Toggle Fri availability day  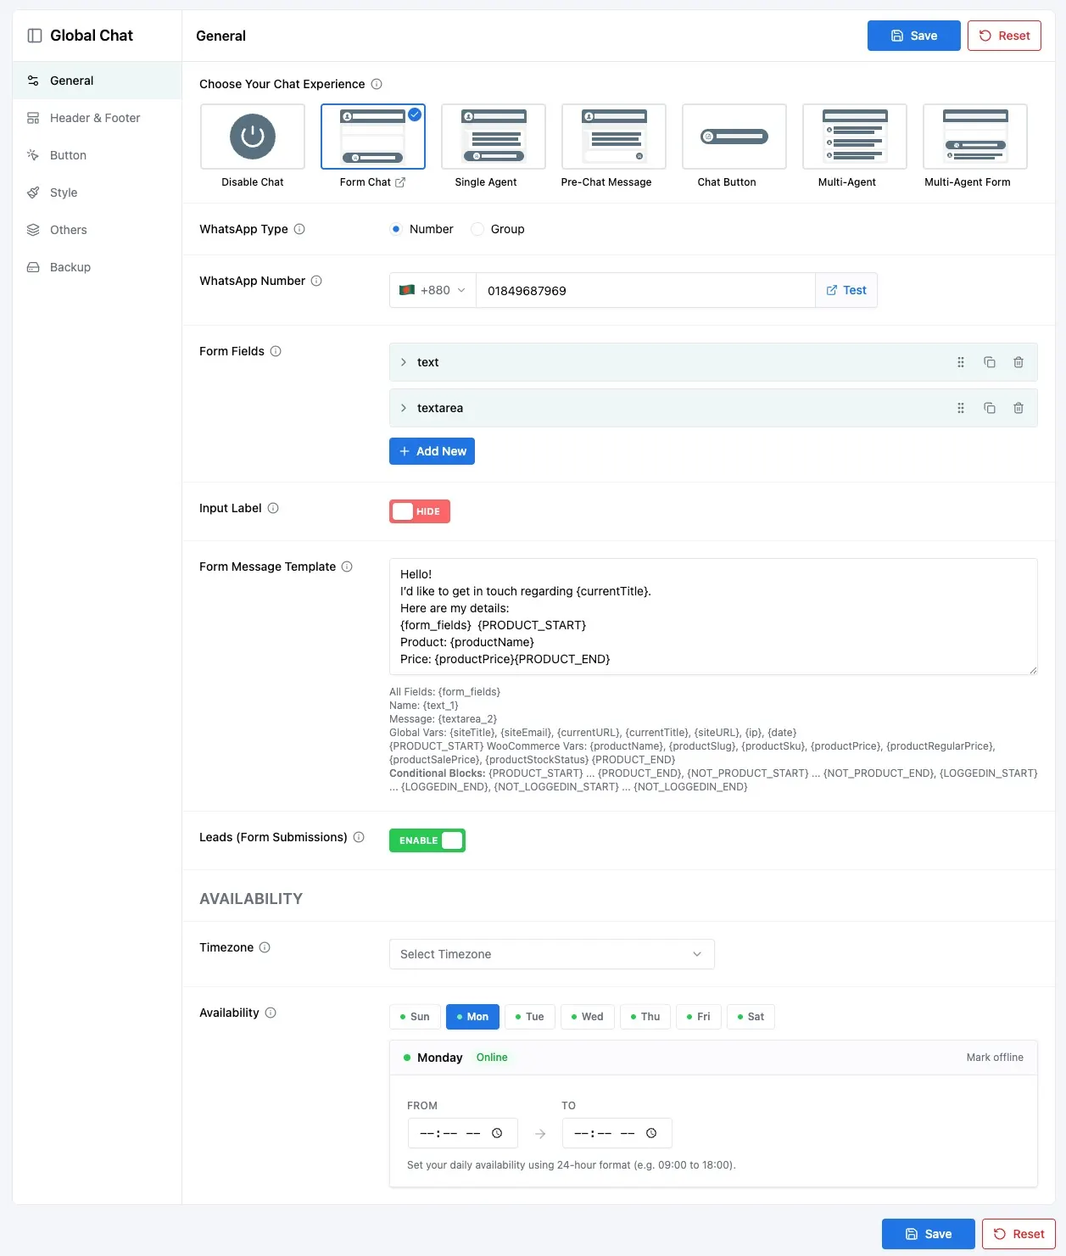click(x=699, y=1017)
